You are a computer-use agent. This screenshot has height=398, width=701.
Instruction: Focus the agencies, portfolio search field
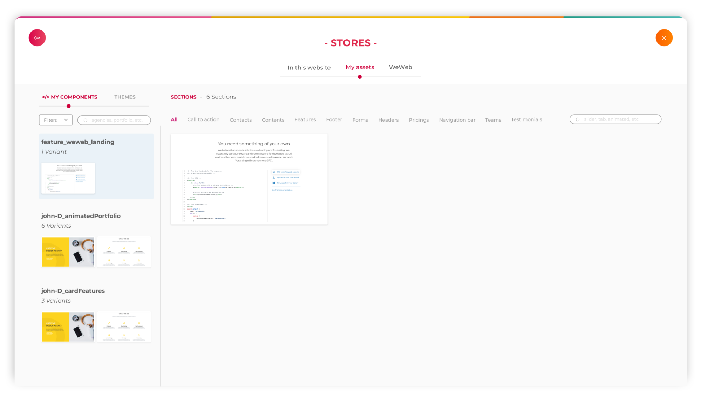coord(117,120)
